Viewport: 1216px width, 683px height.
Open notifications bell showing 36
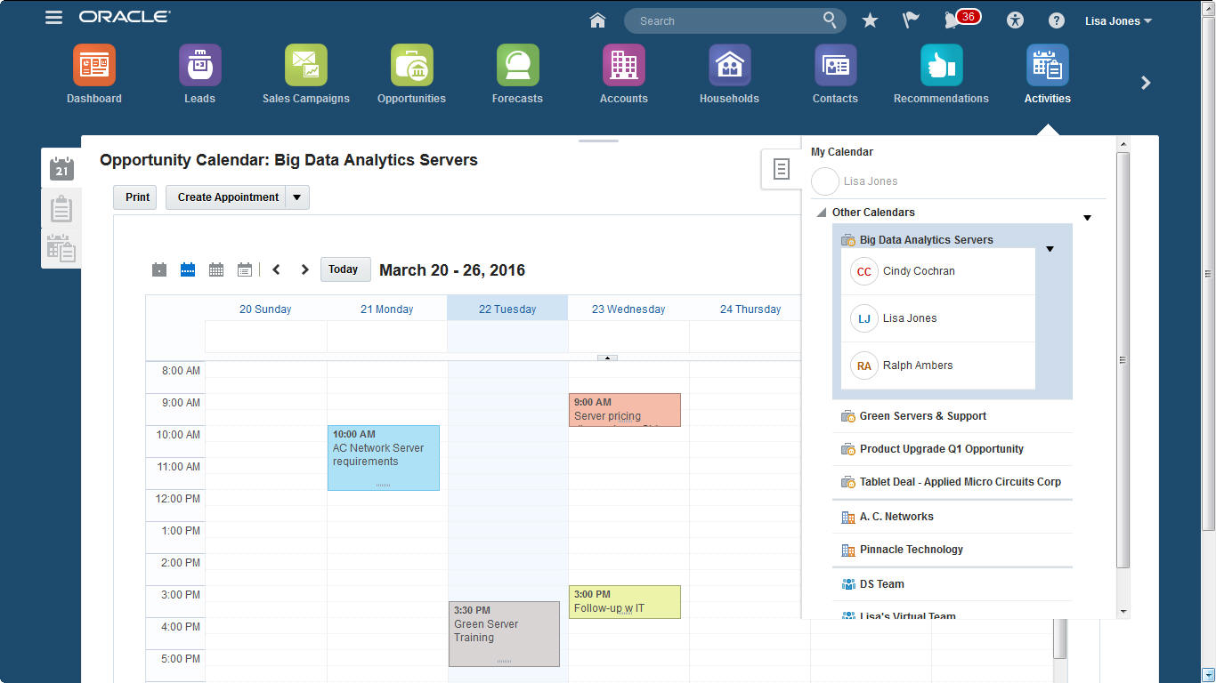tap(961, 19)
